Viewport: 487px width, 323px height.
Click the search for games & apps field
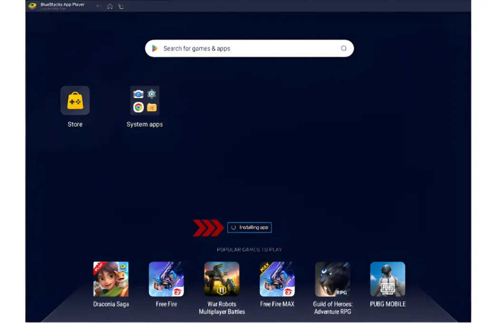click(249, 48)
